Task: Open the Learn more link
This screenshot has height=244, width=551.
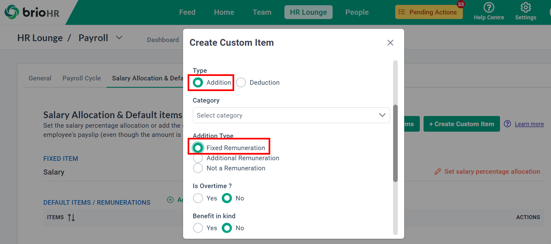Action: click(x=529, y=124)
